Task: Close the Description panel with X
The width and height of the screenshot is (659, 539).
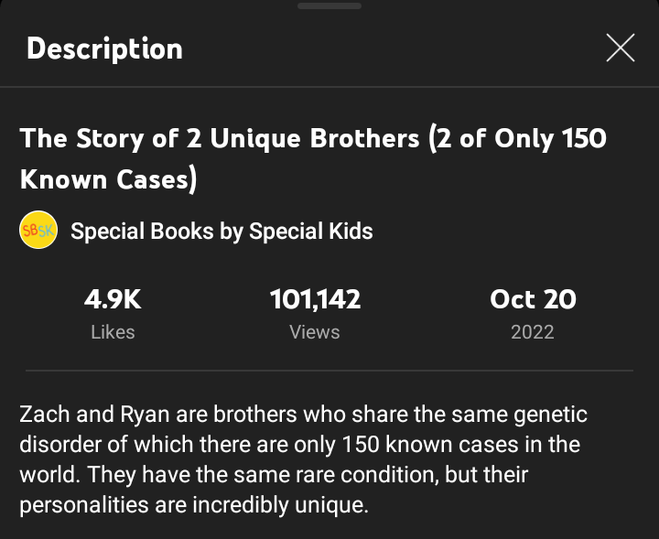Action: 620,49
